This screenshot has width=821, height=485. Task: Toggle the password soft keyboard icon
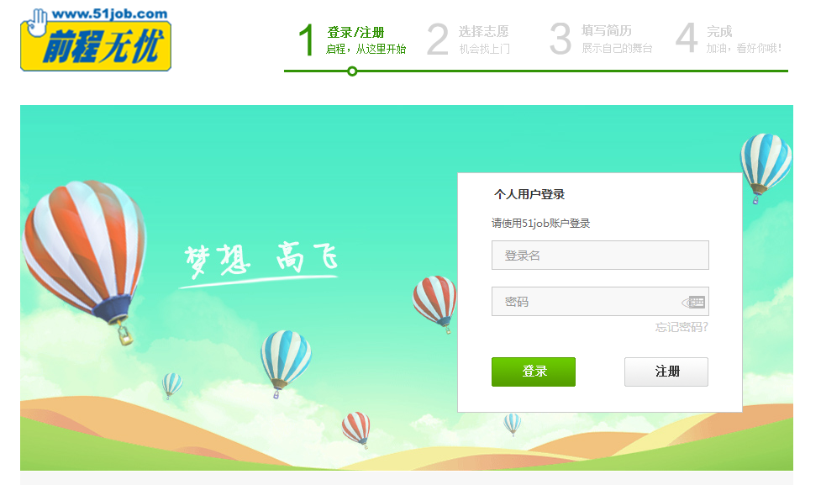(x=694, y=303)
